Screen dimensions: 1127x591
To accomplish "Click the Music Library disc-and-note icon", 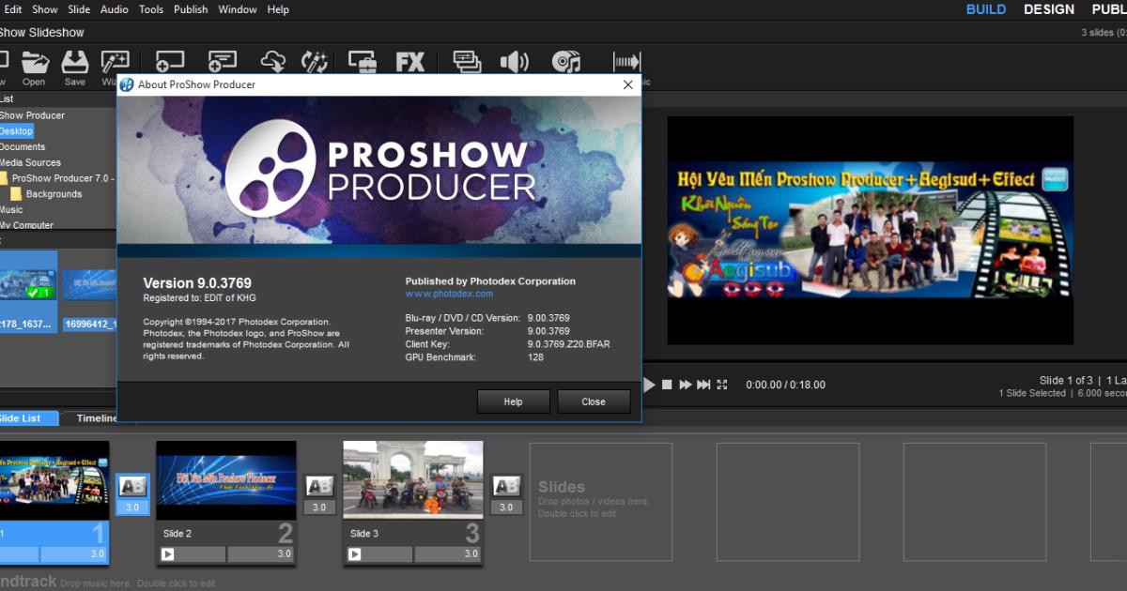I will (x=566, y=63).
